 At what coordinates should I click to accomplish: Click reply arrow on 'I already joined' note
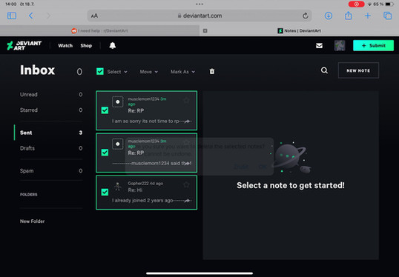(x=188, y=201)
